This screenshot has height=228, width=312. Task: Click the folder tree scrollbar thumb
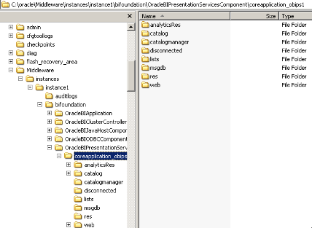(x=131, y=76)
